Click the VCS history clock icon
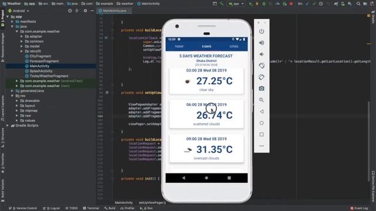 (321, 4)
